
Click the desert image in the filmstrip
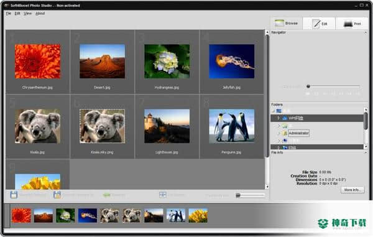(x=44, y=216)
